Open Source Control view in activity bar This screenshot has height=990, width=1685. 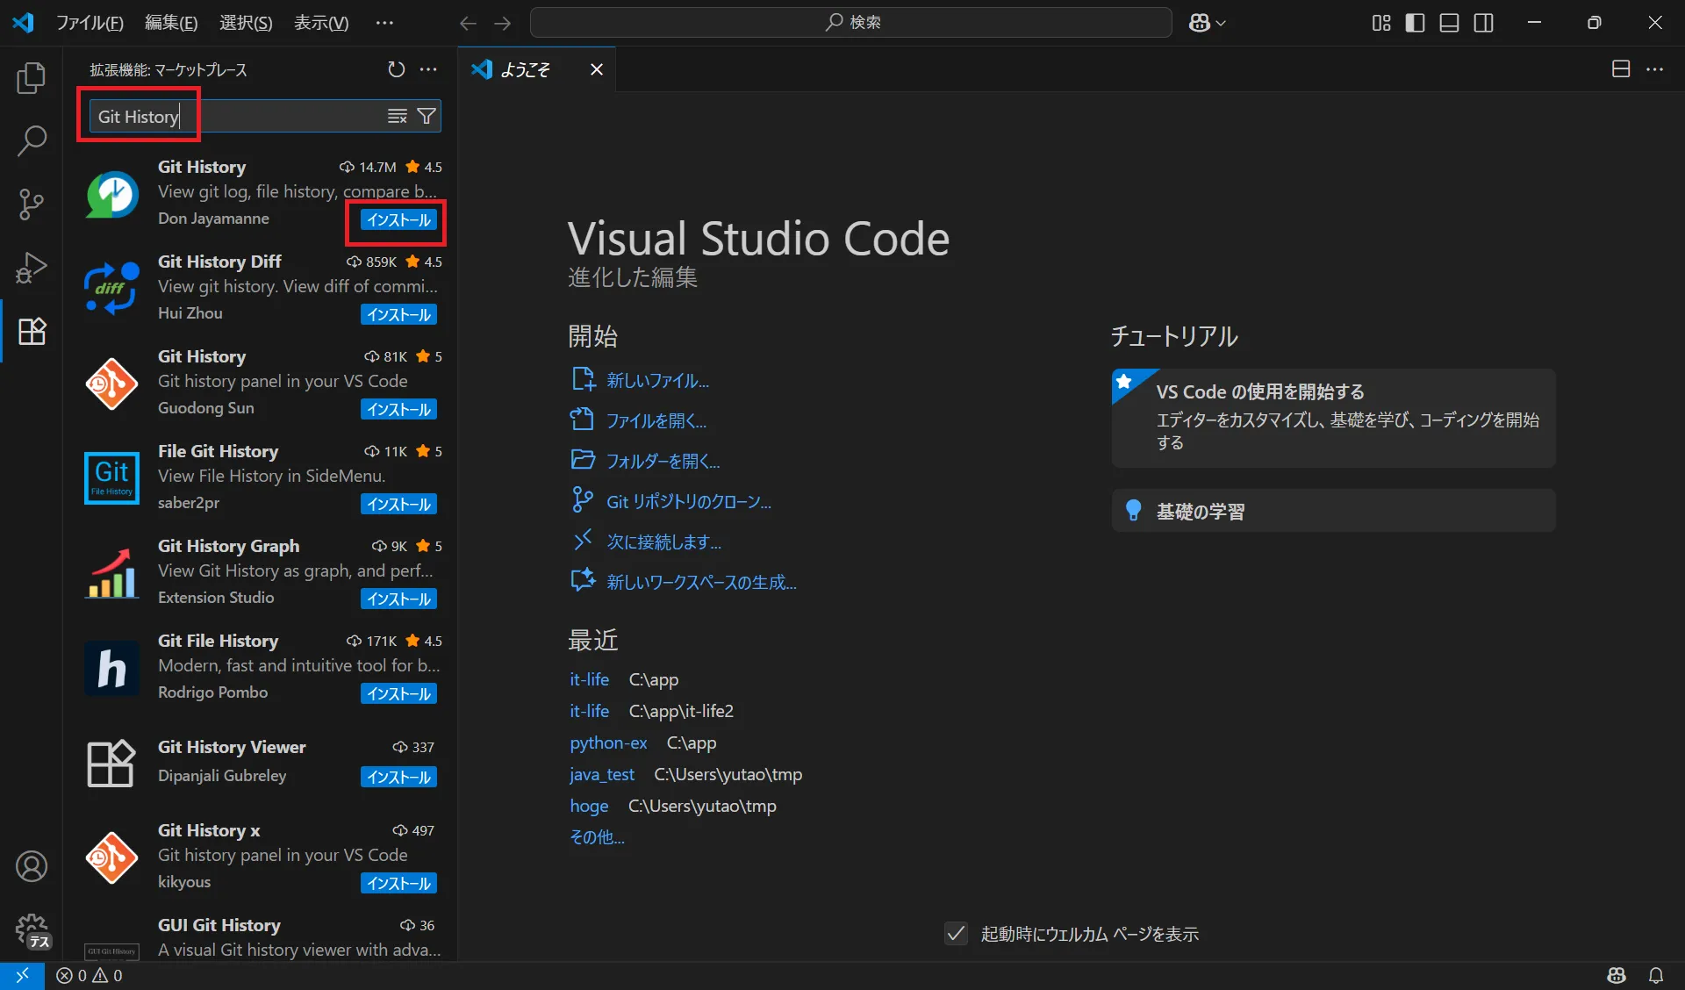32,204
